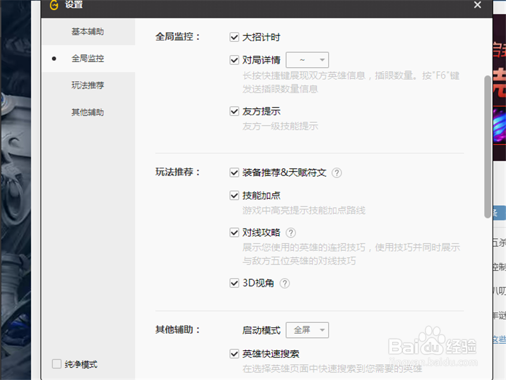Viewport: 506px width, 380px height.
Task: Select the 玩法推荐 sidebar tab
Action: click(x=88, y=85)
